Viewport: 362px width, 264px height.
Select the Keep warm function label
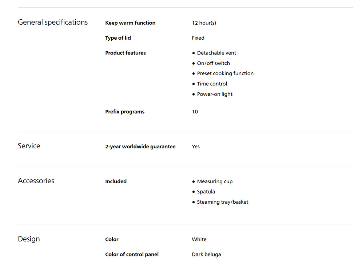click(130, 23)
